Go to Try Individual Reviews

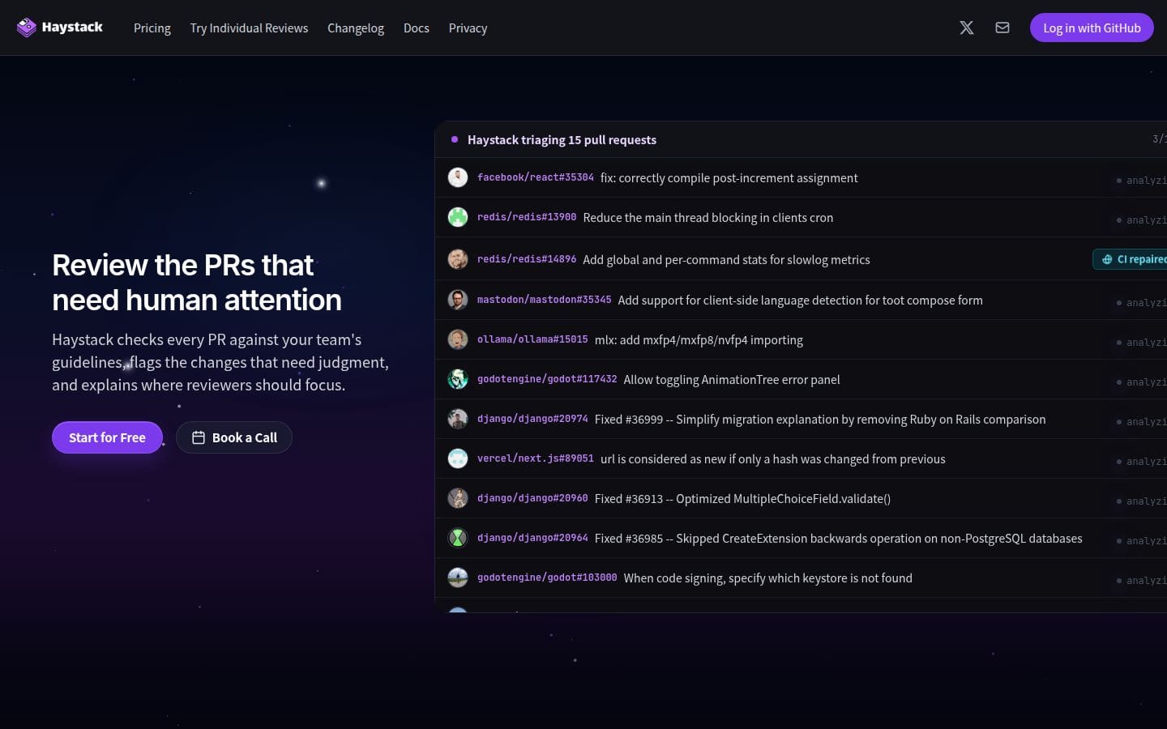tap(249, 28)
